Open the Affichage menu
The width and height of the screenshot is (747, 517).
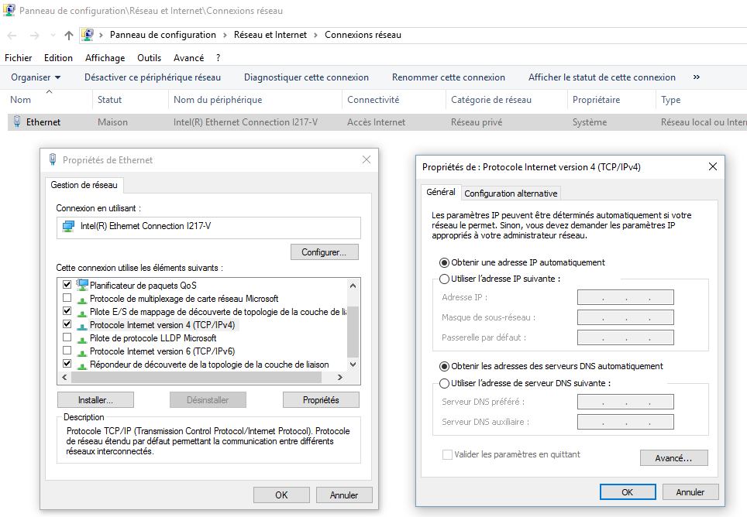click(x=105, y=58)
